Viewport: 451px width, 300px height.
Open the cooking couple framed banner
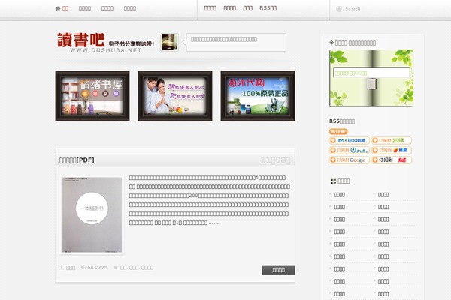click(175, 96)
